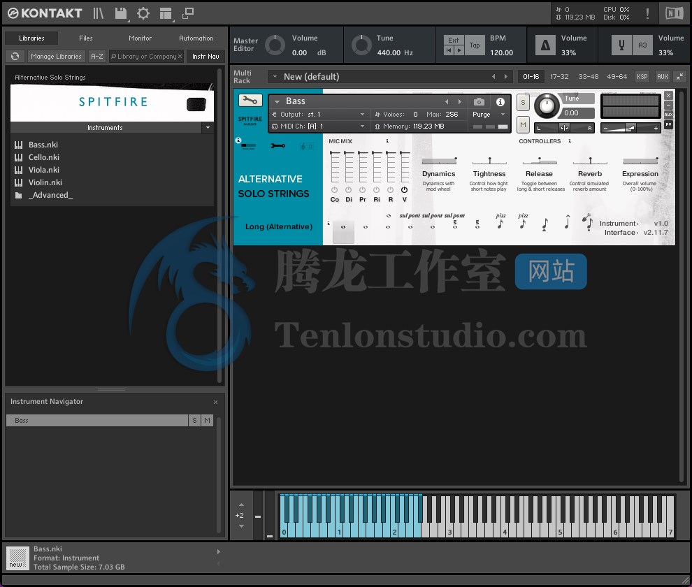Enable the Di microphone power toggle
692x587 pixels.
(x=349, y=190)
